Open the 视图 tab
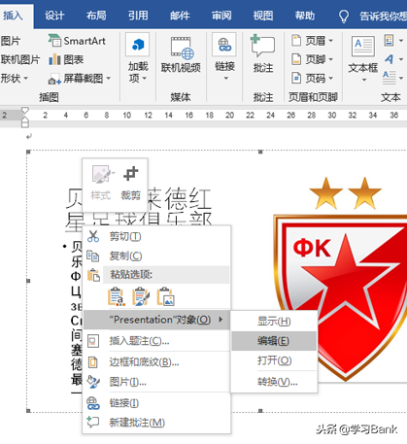This screenshot has height=444, width=407. (263, 16)
